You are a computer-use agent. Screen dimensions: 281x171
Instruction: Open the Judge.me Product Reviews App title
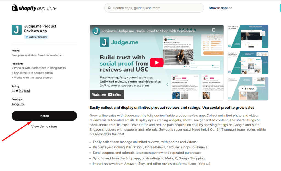point(40,29)
